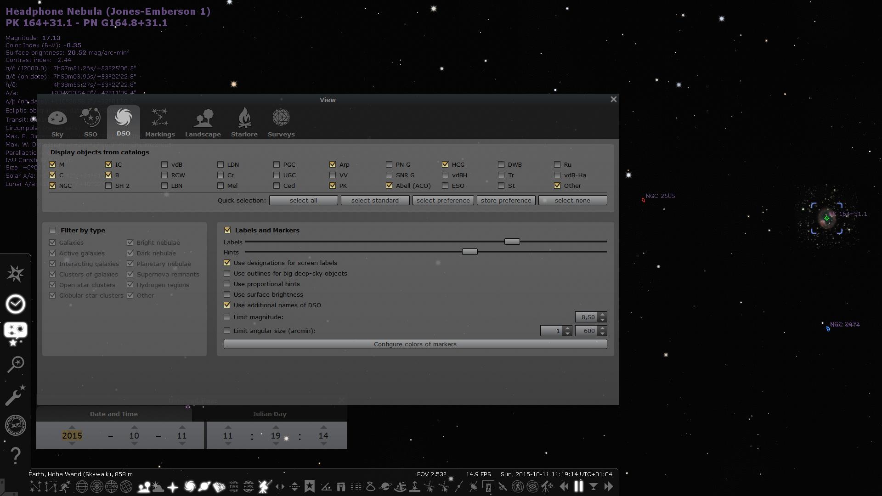Open the configuration window with the wrench icon
Screen dimensions: 882x496
[15, 395]
